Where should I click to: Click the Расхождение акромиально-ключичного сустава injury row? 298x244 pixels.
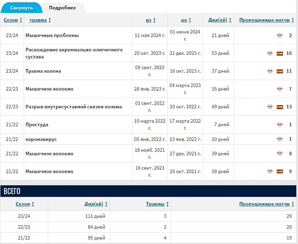pos(74,54)
